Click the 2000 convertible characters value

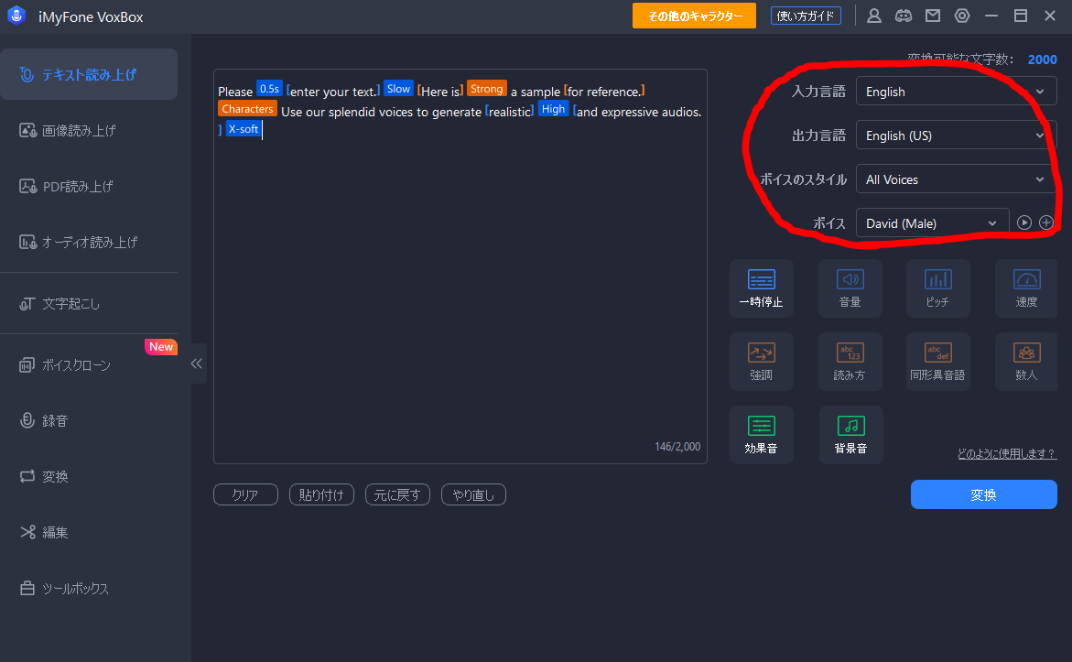pyautogui.click(x=1042, y=60)
